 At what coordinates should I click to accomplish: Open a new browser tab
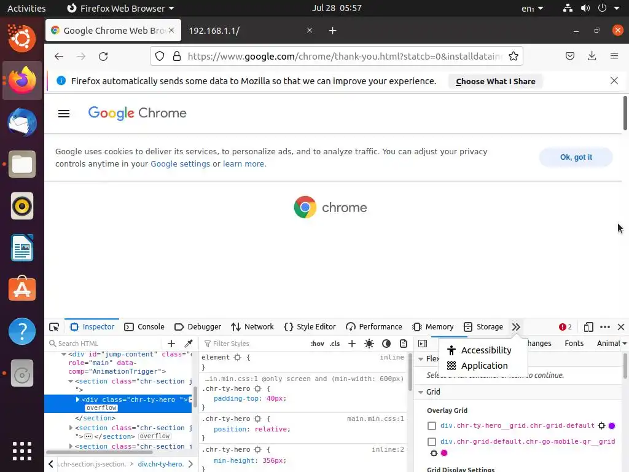(x=332, y=31)
